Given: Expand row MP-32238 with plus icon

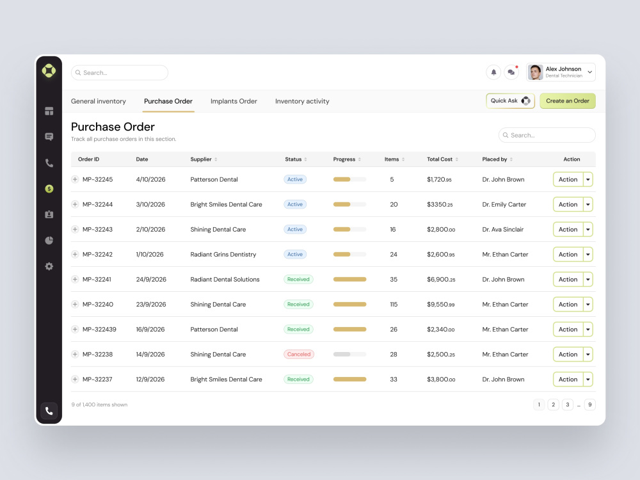Looking at the screenshot, I should click(75, 355).
